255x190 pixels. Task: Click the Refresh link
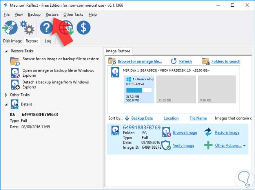(186, 61)
